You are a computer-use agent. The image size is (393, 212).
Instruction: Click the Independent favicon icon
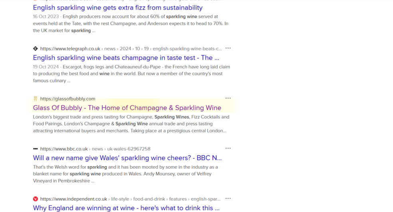(x=36, y=199)
